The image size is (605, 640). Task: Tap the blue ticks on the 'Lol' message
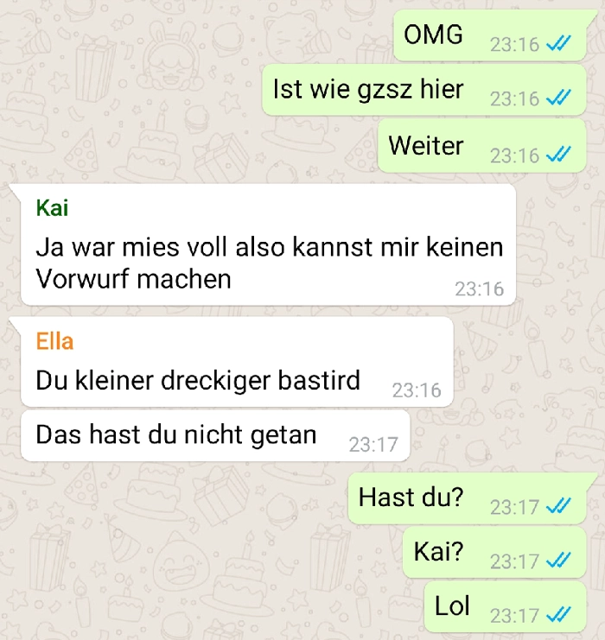(x=558, y=615)
